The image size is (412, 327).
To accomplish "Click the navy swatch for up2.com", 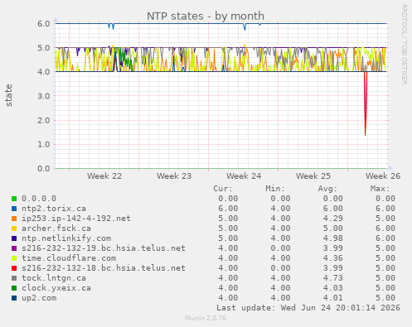I will [14, 298].
